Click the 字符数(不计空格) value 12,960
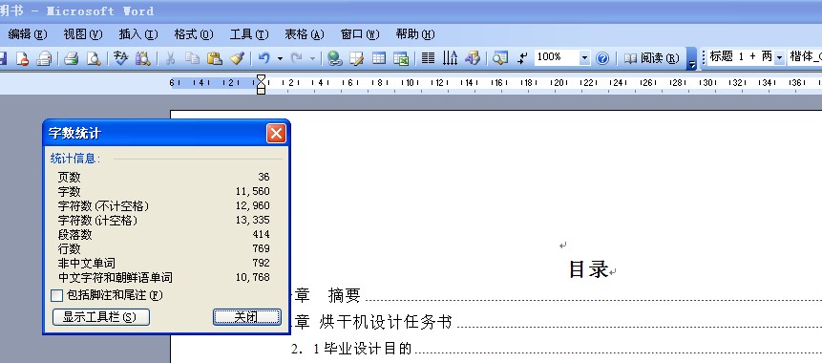The height and width of the screenshot is (363, 822). point(253,205)
